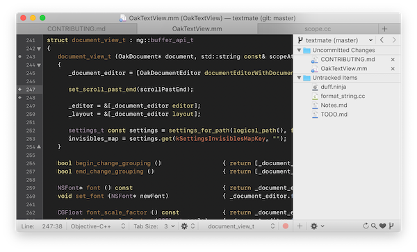The image size is (417, 252).
Task: Fold the struct block at line 242
Action: coord(39,49)
